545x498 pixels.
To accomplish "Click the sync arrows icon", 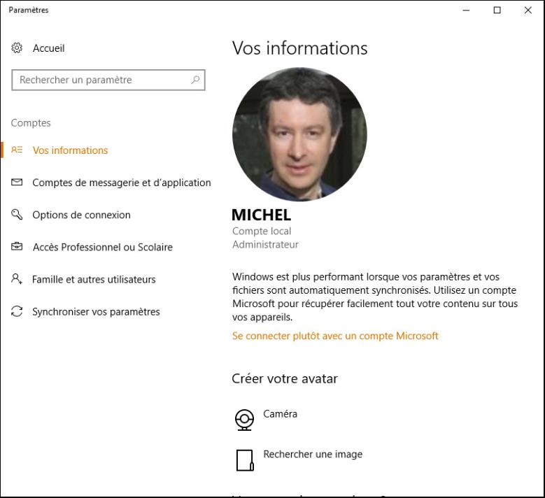I will pyautogui.click(x=17, y=312).
